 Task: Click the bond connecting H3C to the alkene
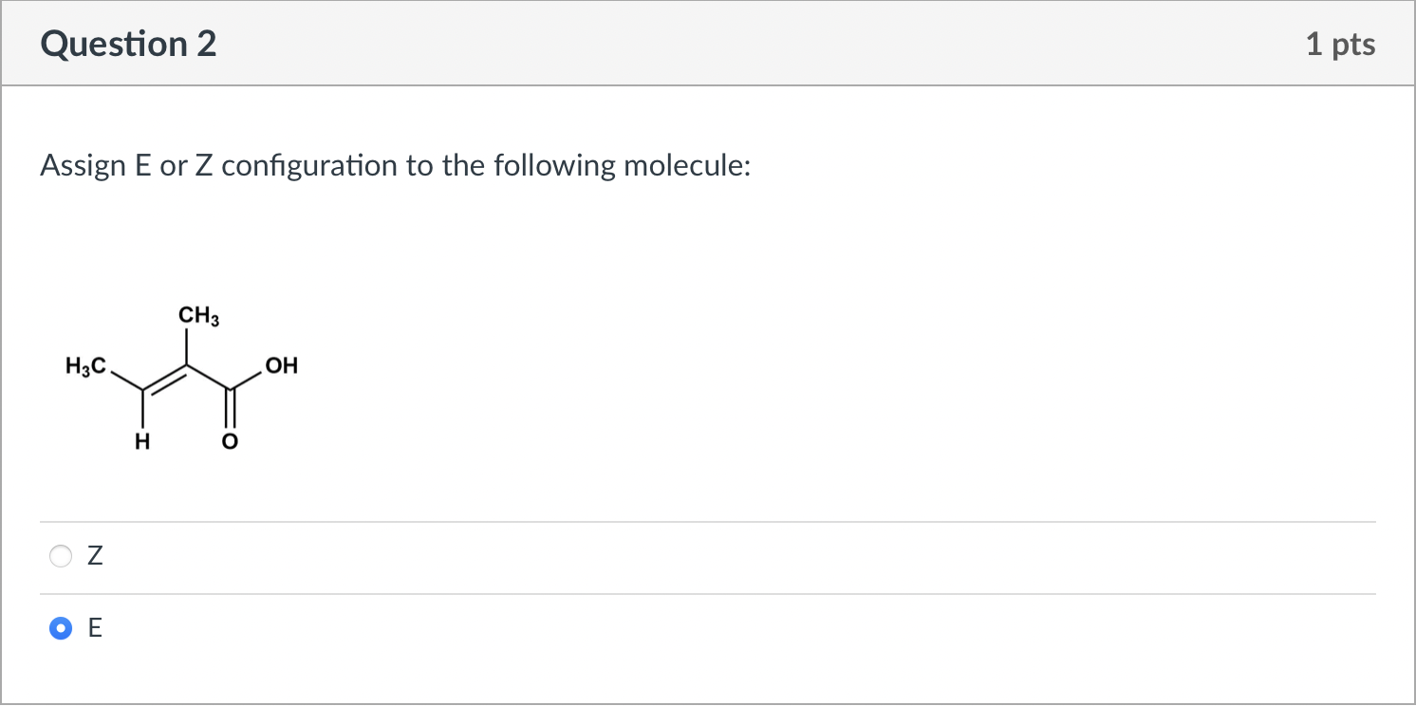click(x=125, y=380)
